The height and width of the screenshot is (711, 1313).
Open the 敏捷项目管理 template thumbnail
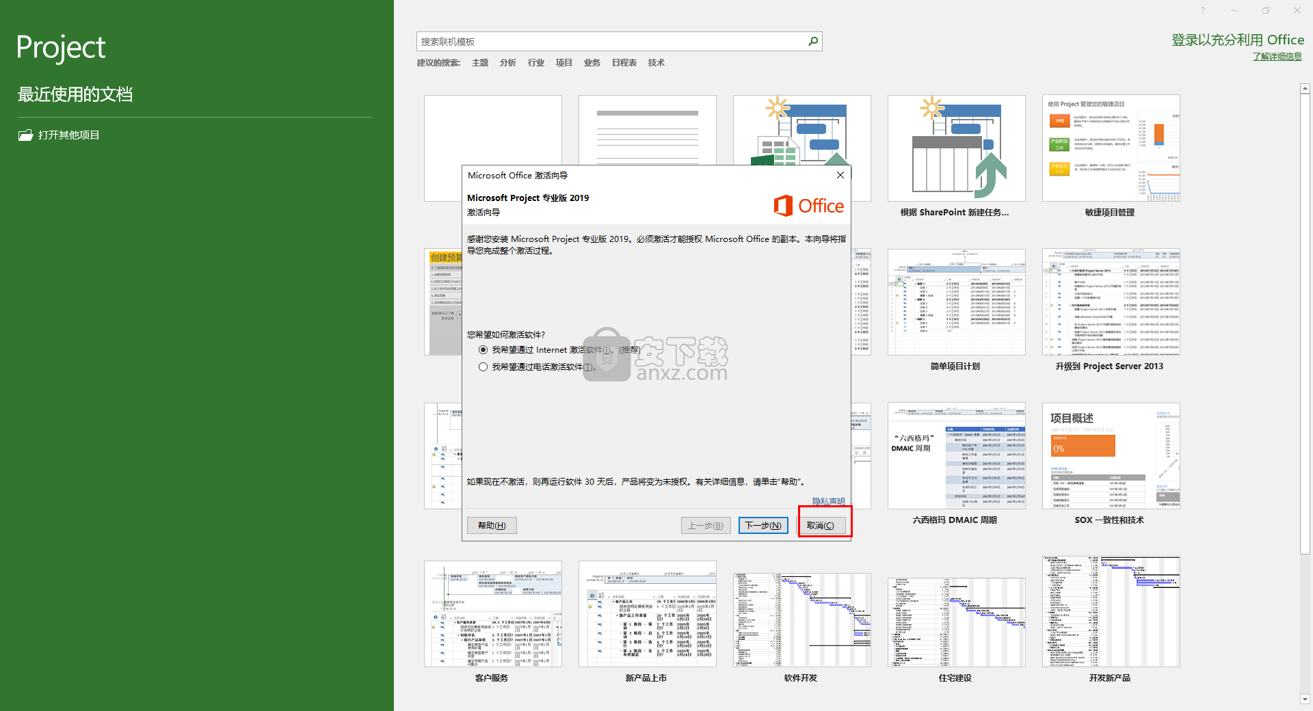click(x=1111, y=148)
